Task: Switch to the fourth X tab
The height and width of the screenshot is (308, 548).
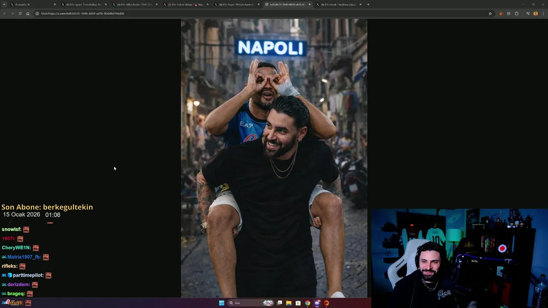Action: (x=185, y=4)
